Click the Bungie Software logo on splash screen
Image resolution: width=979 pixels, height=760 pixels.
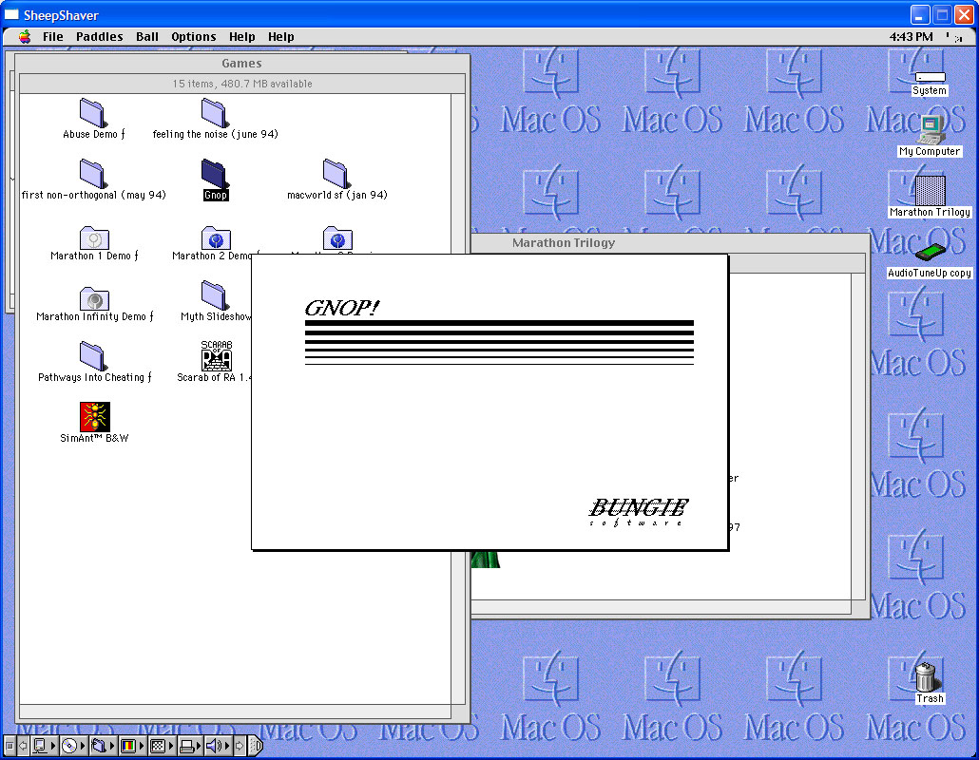pyautogui.click(x=638, y=511)
